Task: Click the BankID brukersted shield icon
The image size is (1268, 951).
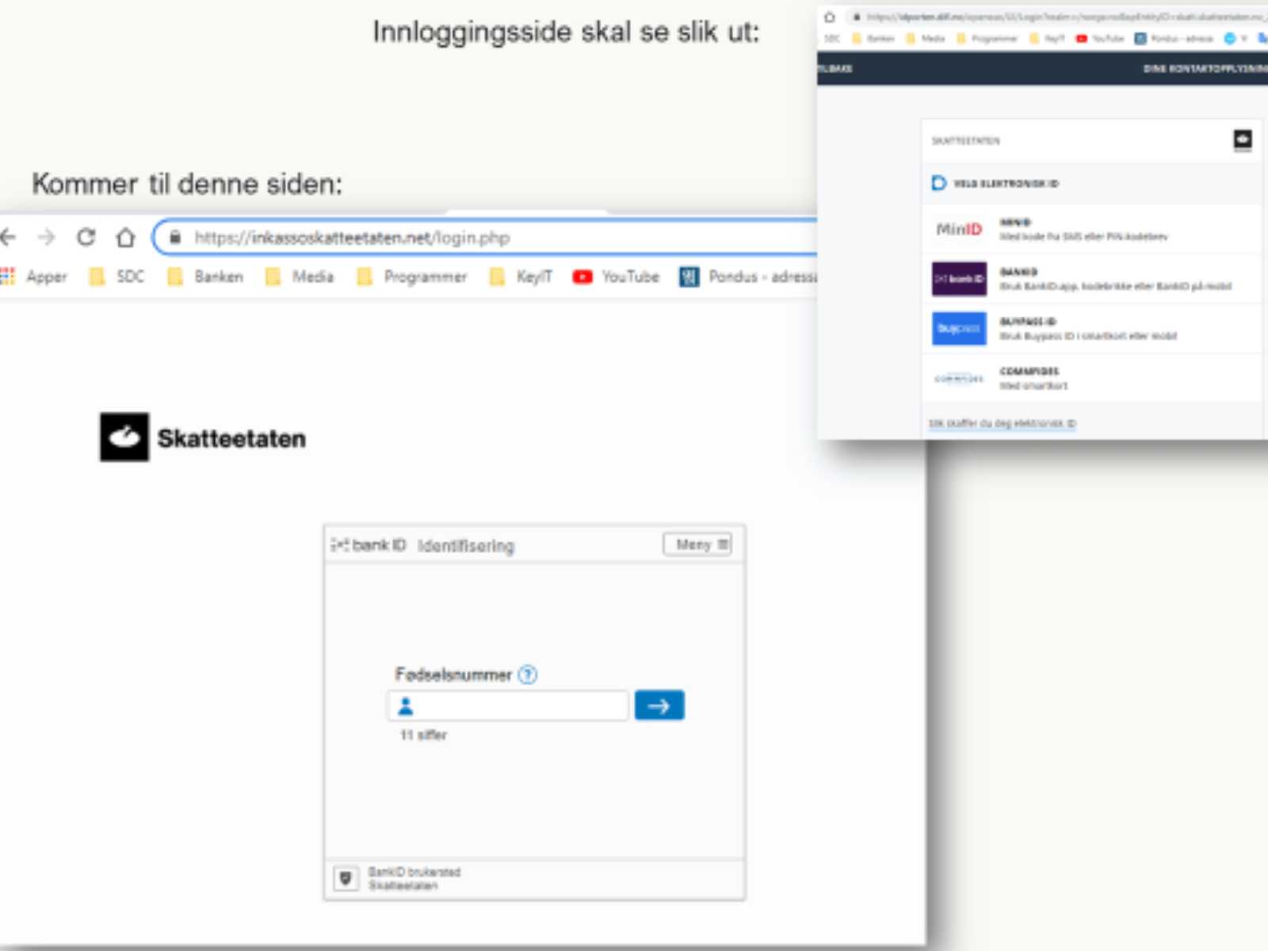Action: coord(346,878)
